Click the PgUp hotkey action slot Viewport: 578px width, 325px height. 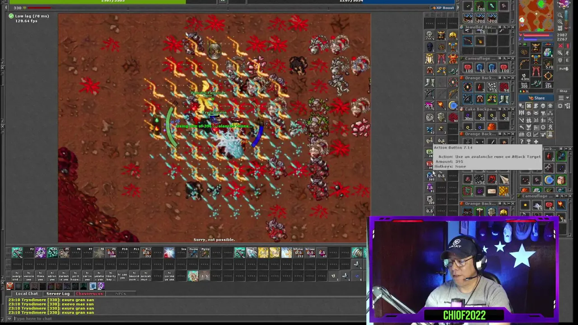205,252
